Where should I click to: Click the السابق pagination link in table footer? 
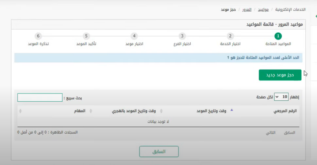coord(289,133)
